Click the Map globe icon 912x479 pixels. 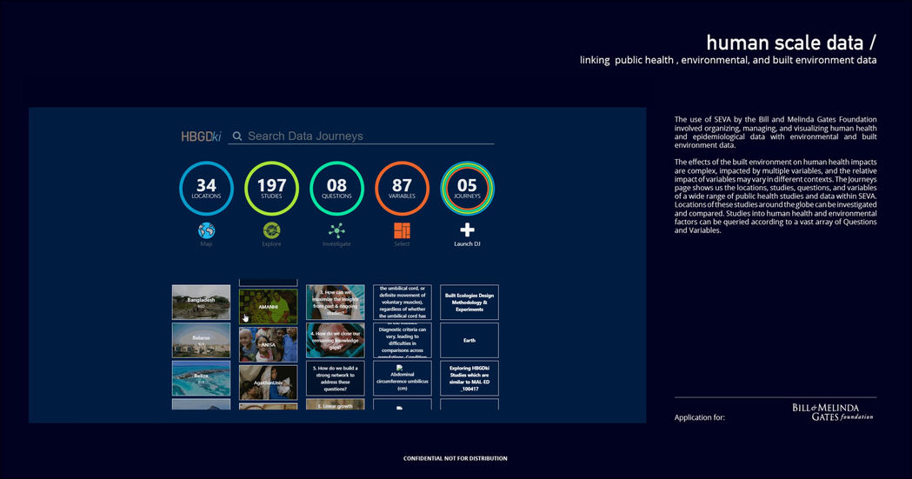pos(206,230)
